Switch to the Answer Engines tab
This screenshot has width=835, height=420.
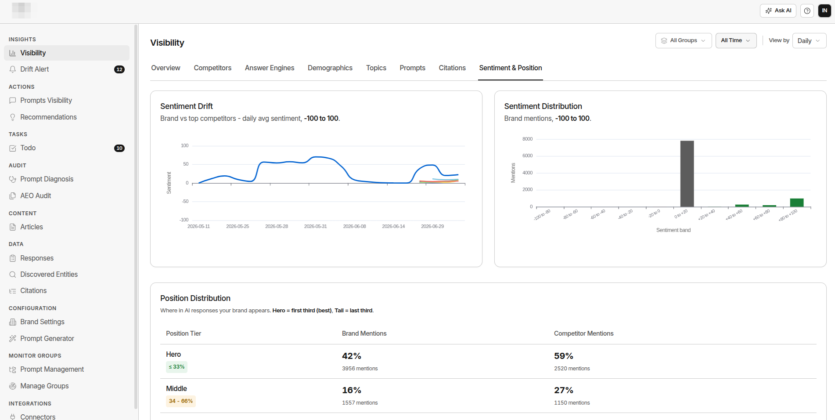(270, 68)
